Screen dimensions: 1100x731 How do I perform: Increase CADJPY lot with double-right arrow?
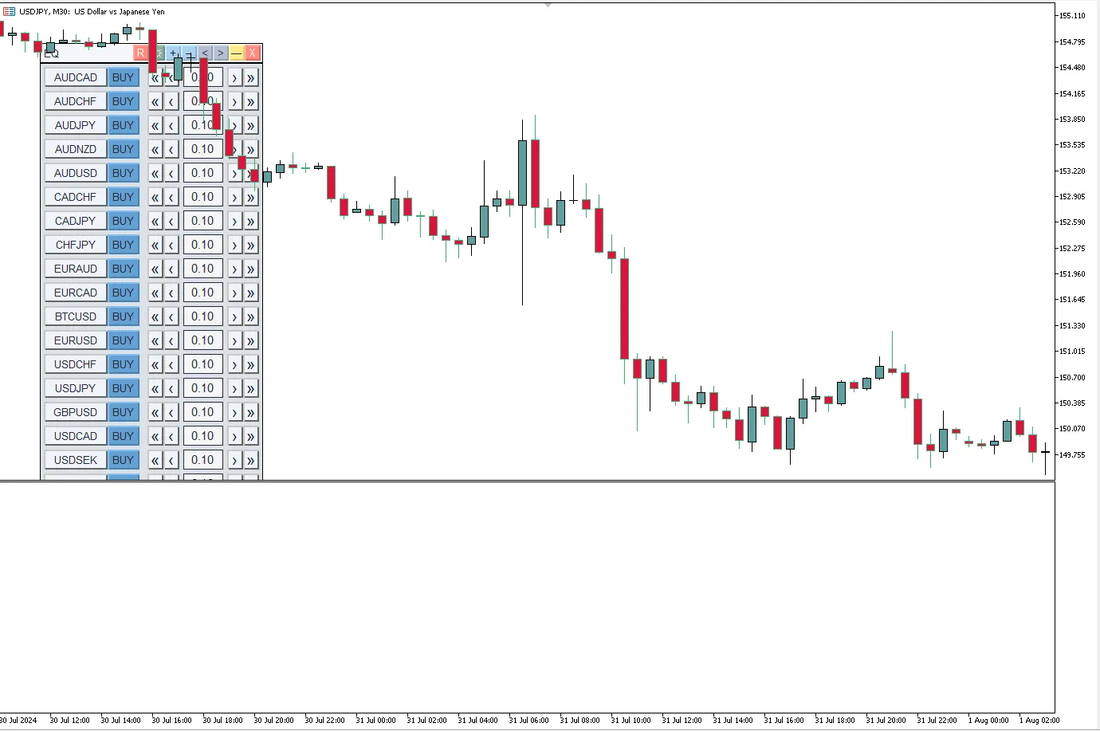[250, 221]
